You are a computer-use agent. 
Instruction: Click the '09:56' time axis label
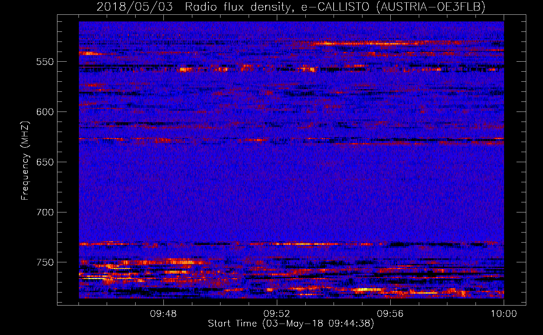click(390, 314)
